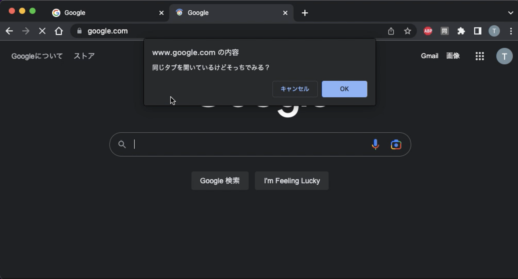The image size is (518, 279).
Task: Click the magnifier icon in search box
Action: coord(122,144)
